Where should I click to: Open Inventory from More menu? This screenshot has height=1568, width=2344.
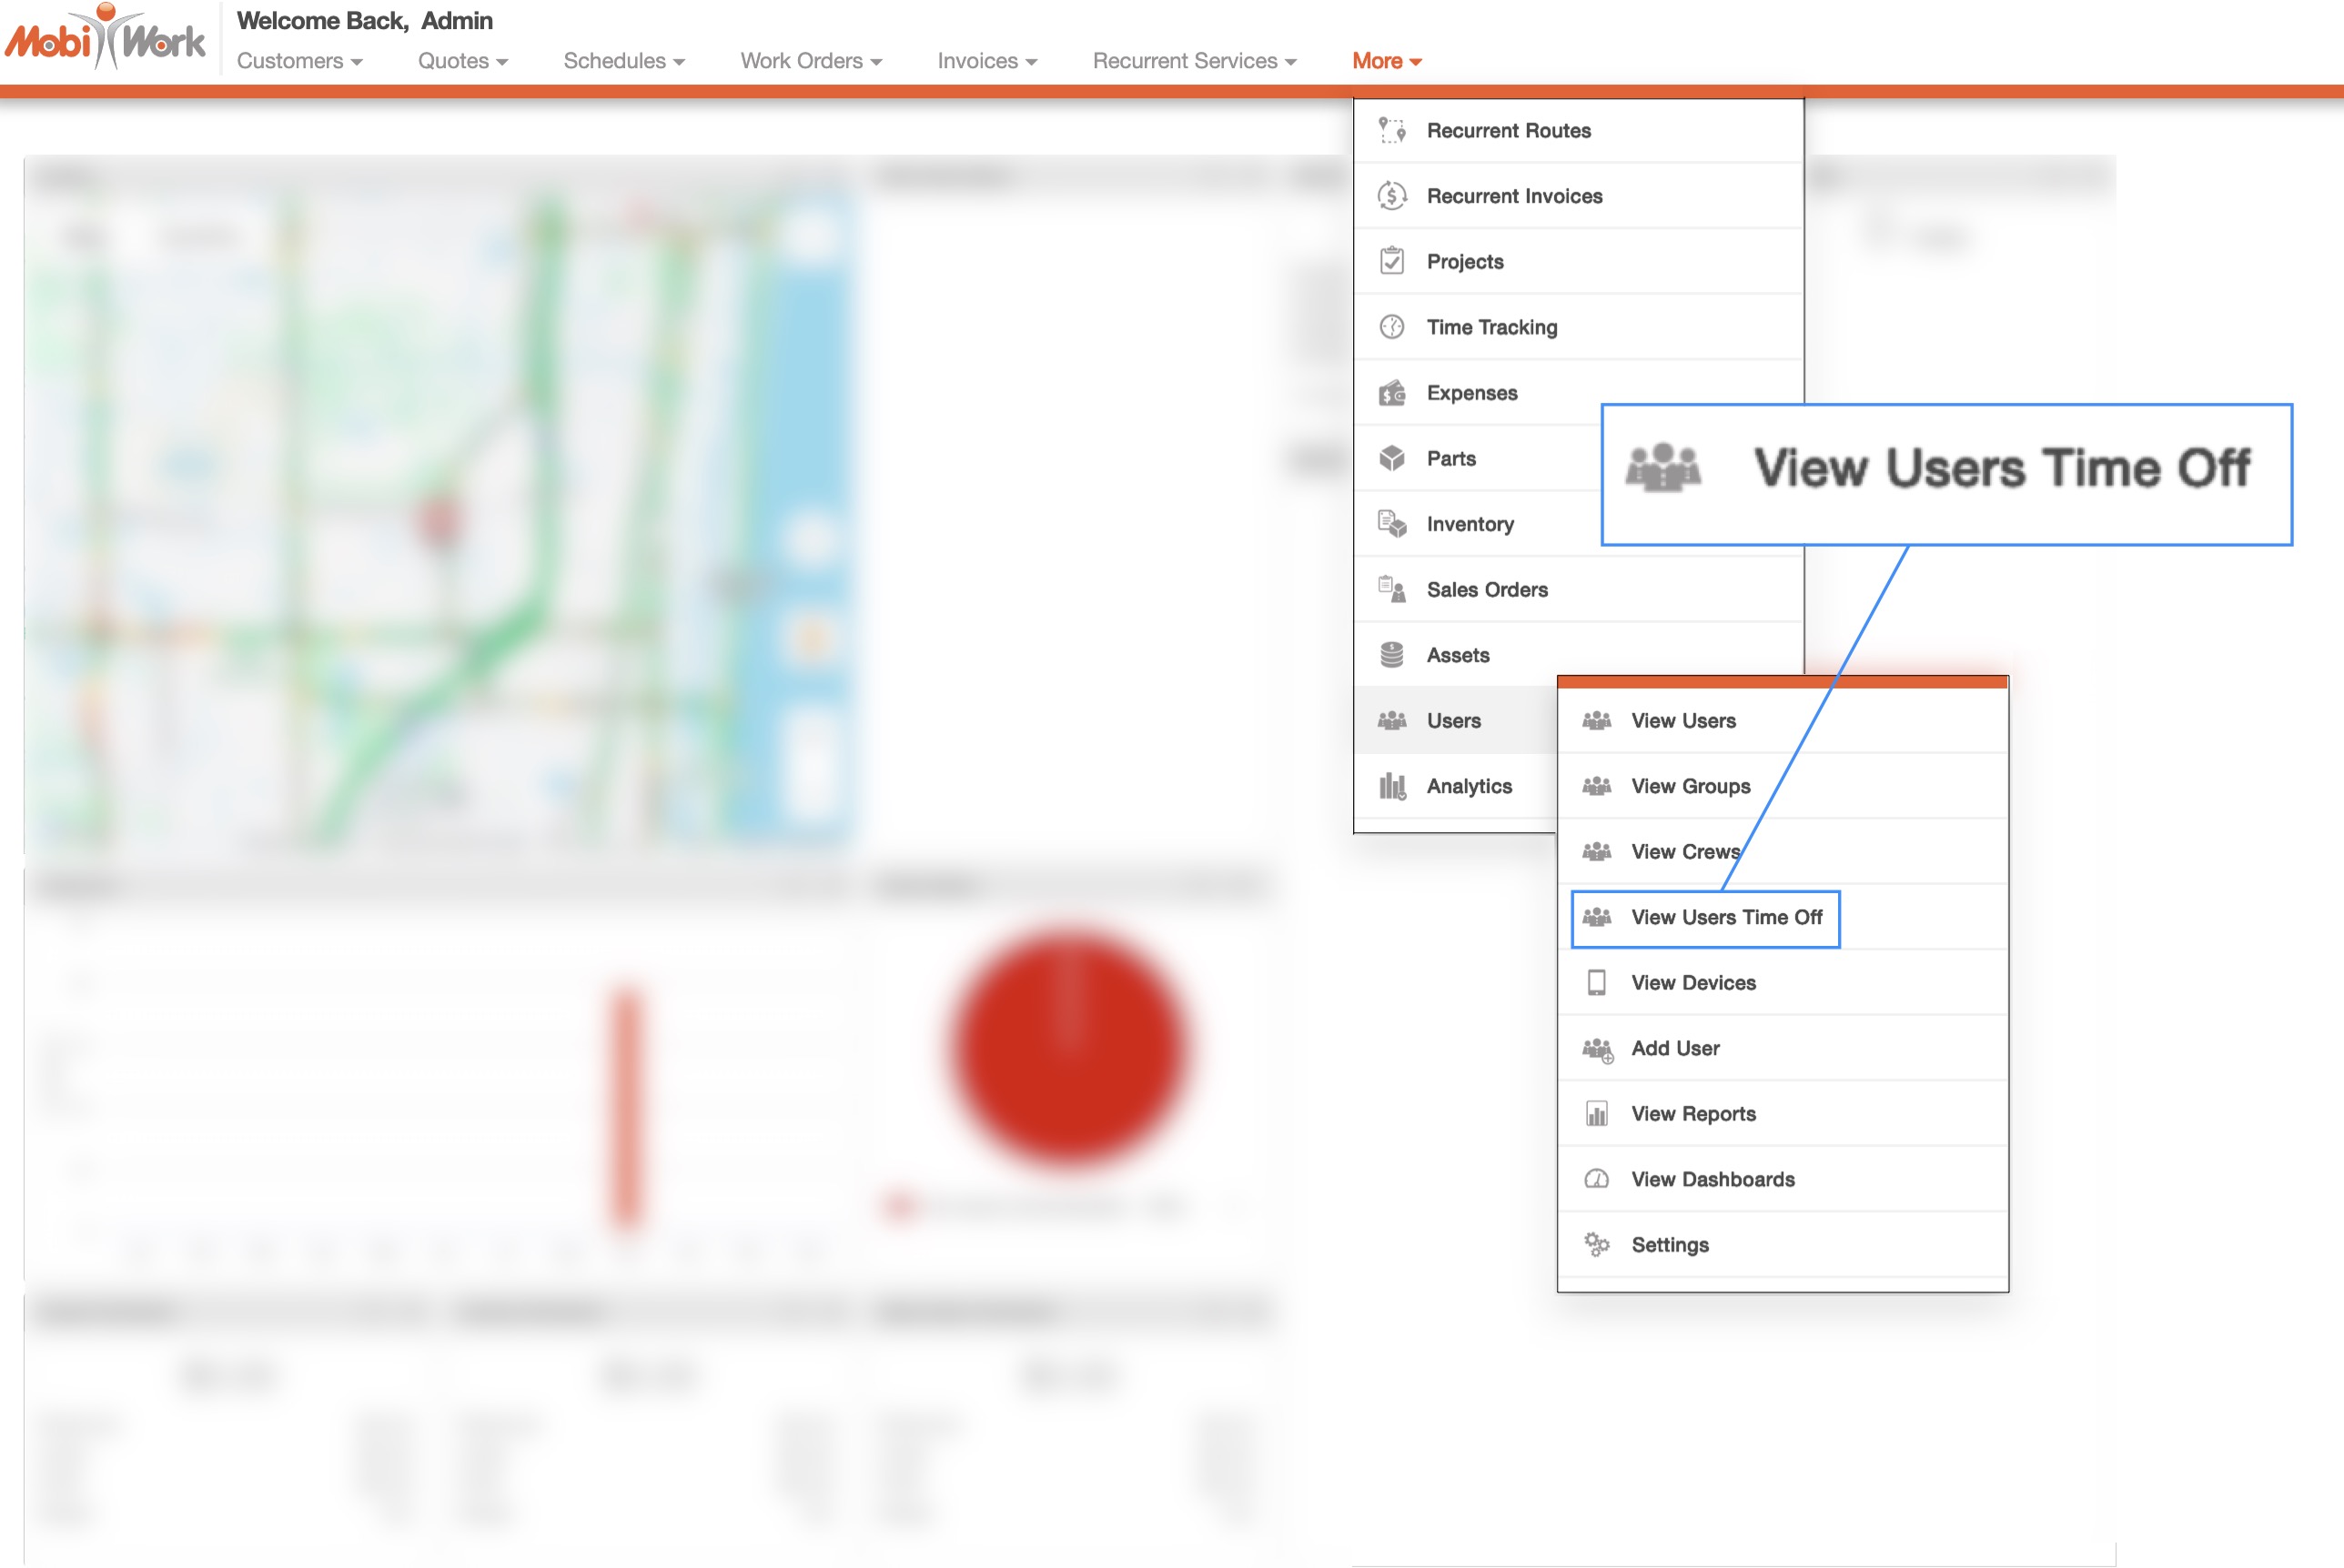click(1470, 524)
